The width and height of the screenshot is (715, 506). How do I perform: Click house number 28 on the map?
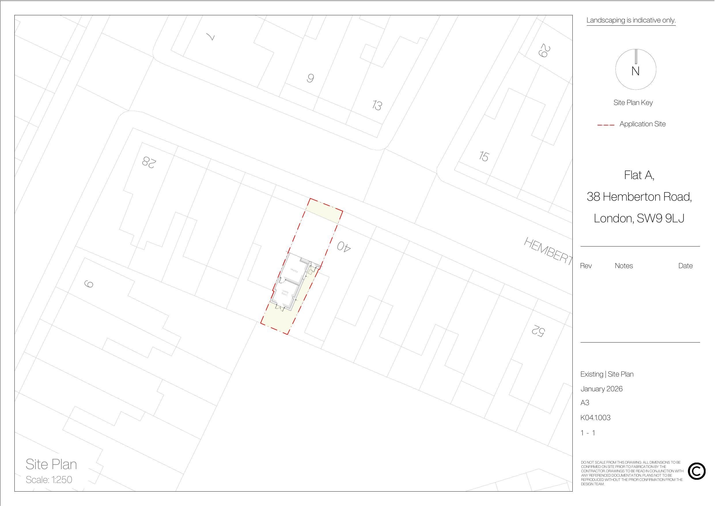tap(149, 162)
